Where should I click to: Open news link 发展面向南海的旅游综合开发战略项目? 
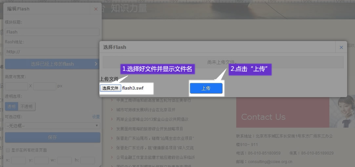[150, 129]
